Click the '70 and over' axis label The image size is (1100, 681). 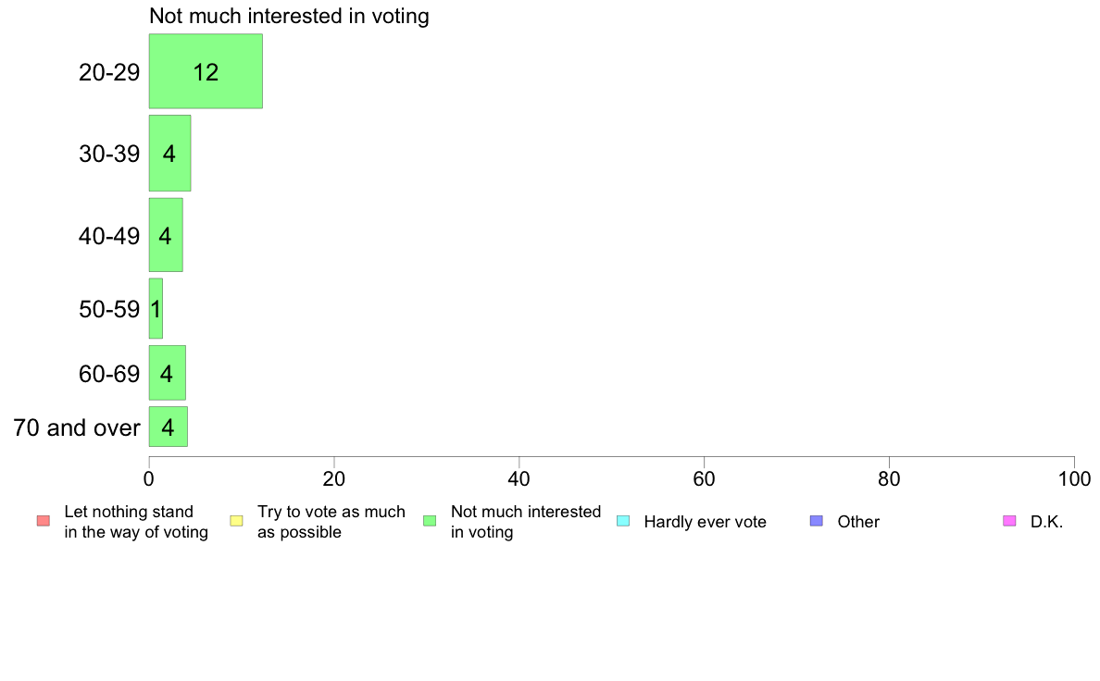pyautogui.click(x=77, y=427)
